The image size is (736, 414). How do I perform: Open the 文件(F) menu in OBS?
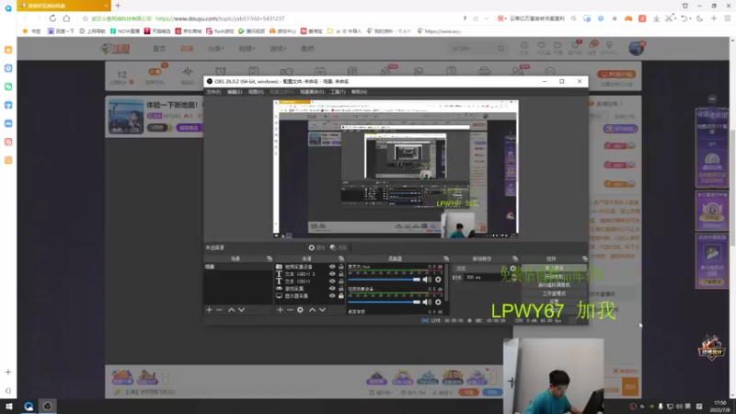coord(213,92)
